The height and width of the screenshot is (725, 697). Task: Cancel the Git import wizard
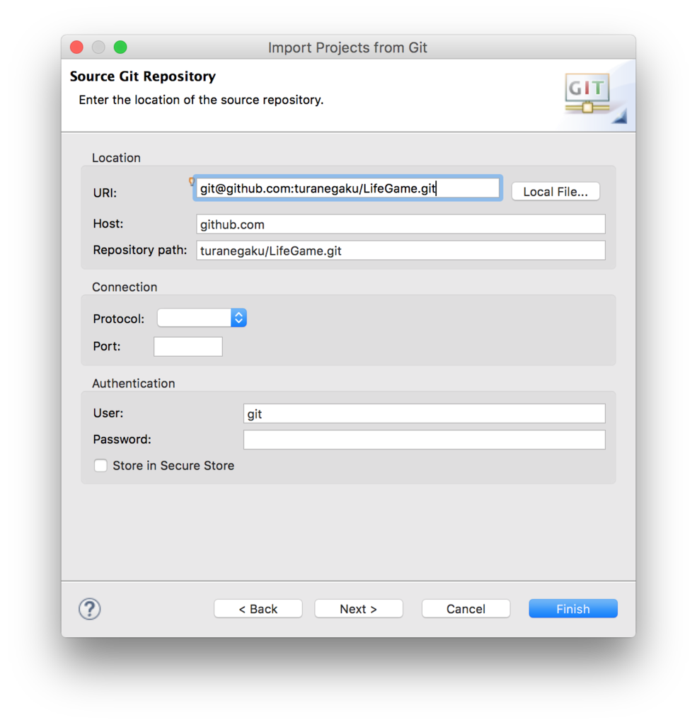(x=466, y=608)
